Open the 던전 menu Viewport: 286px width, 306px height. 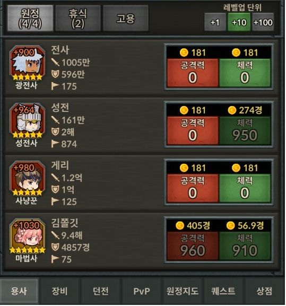(x=101, y=291)
